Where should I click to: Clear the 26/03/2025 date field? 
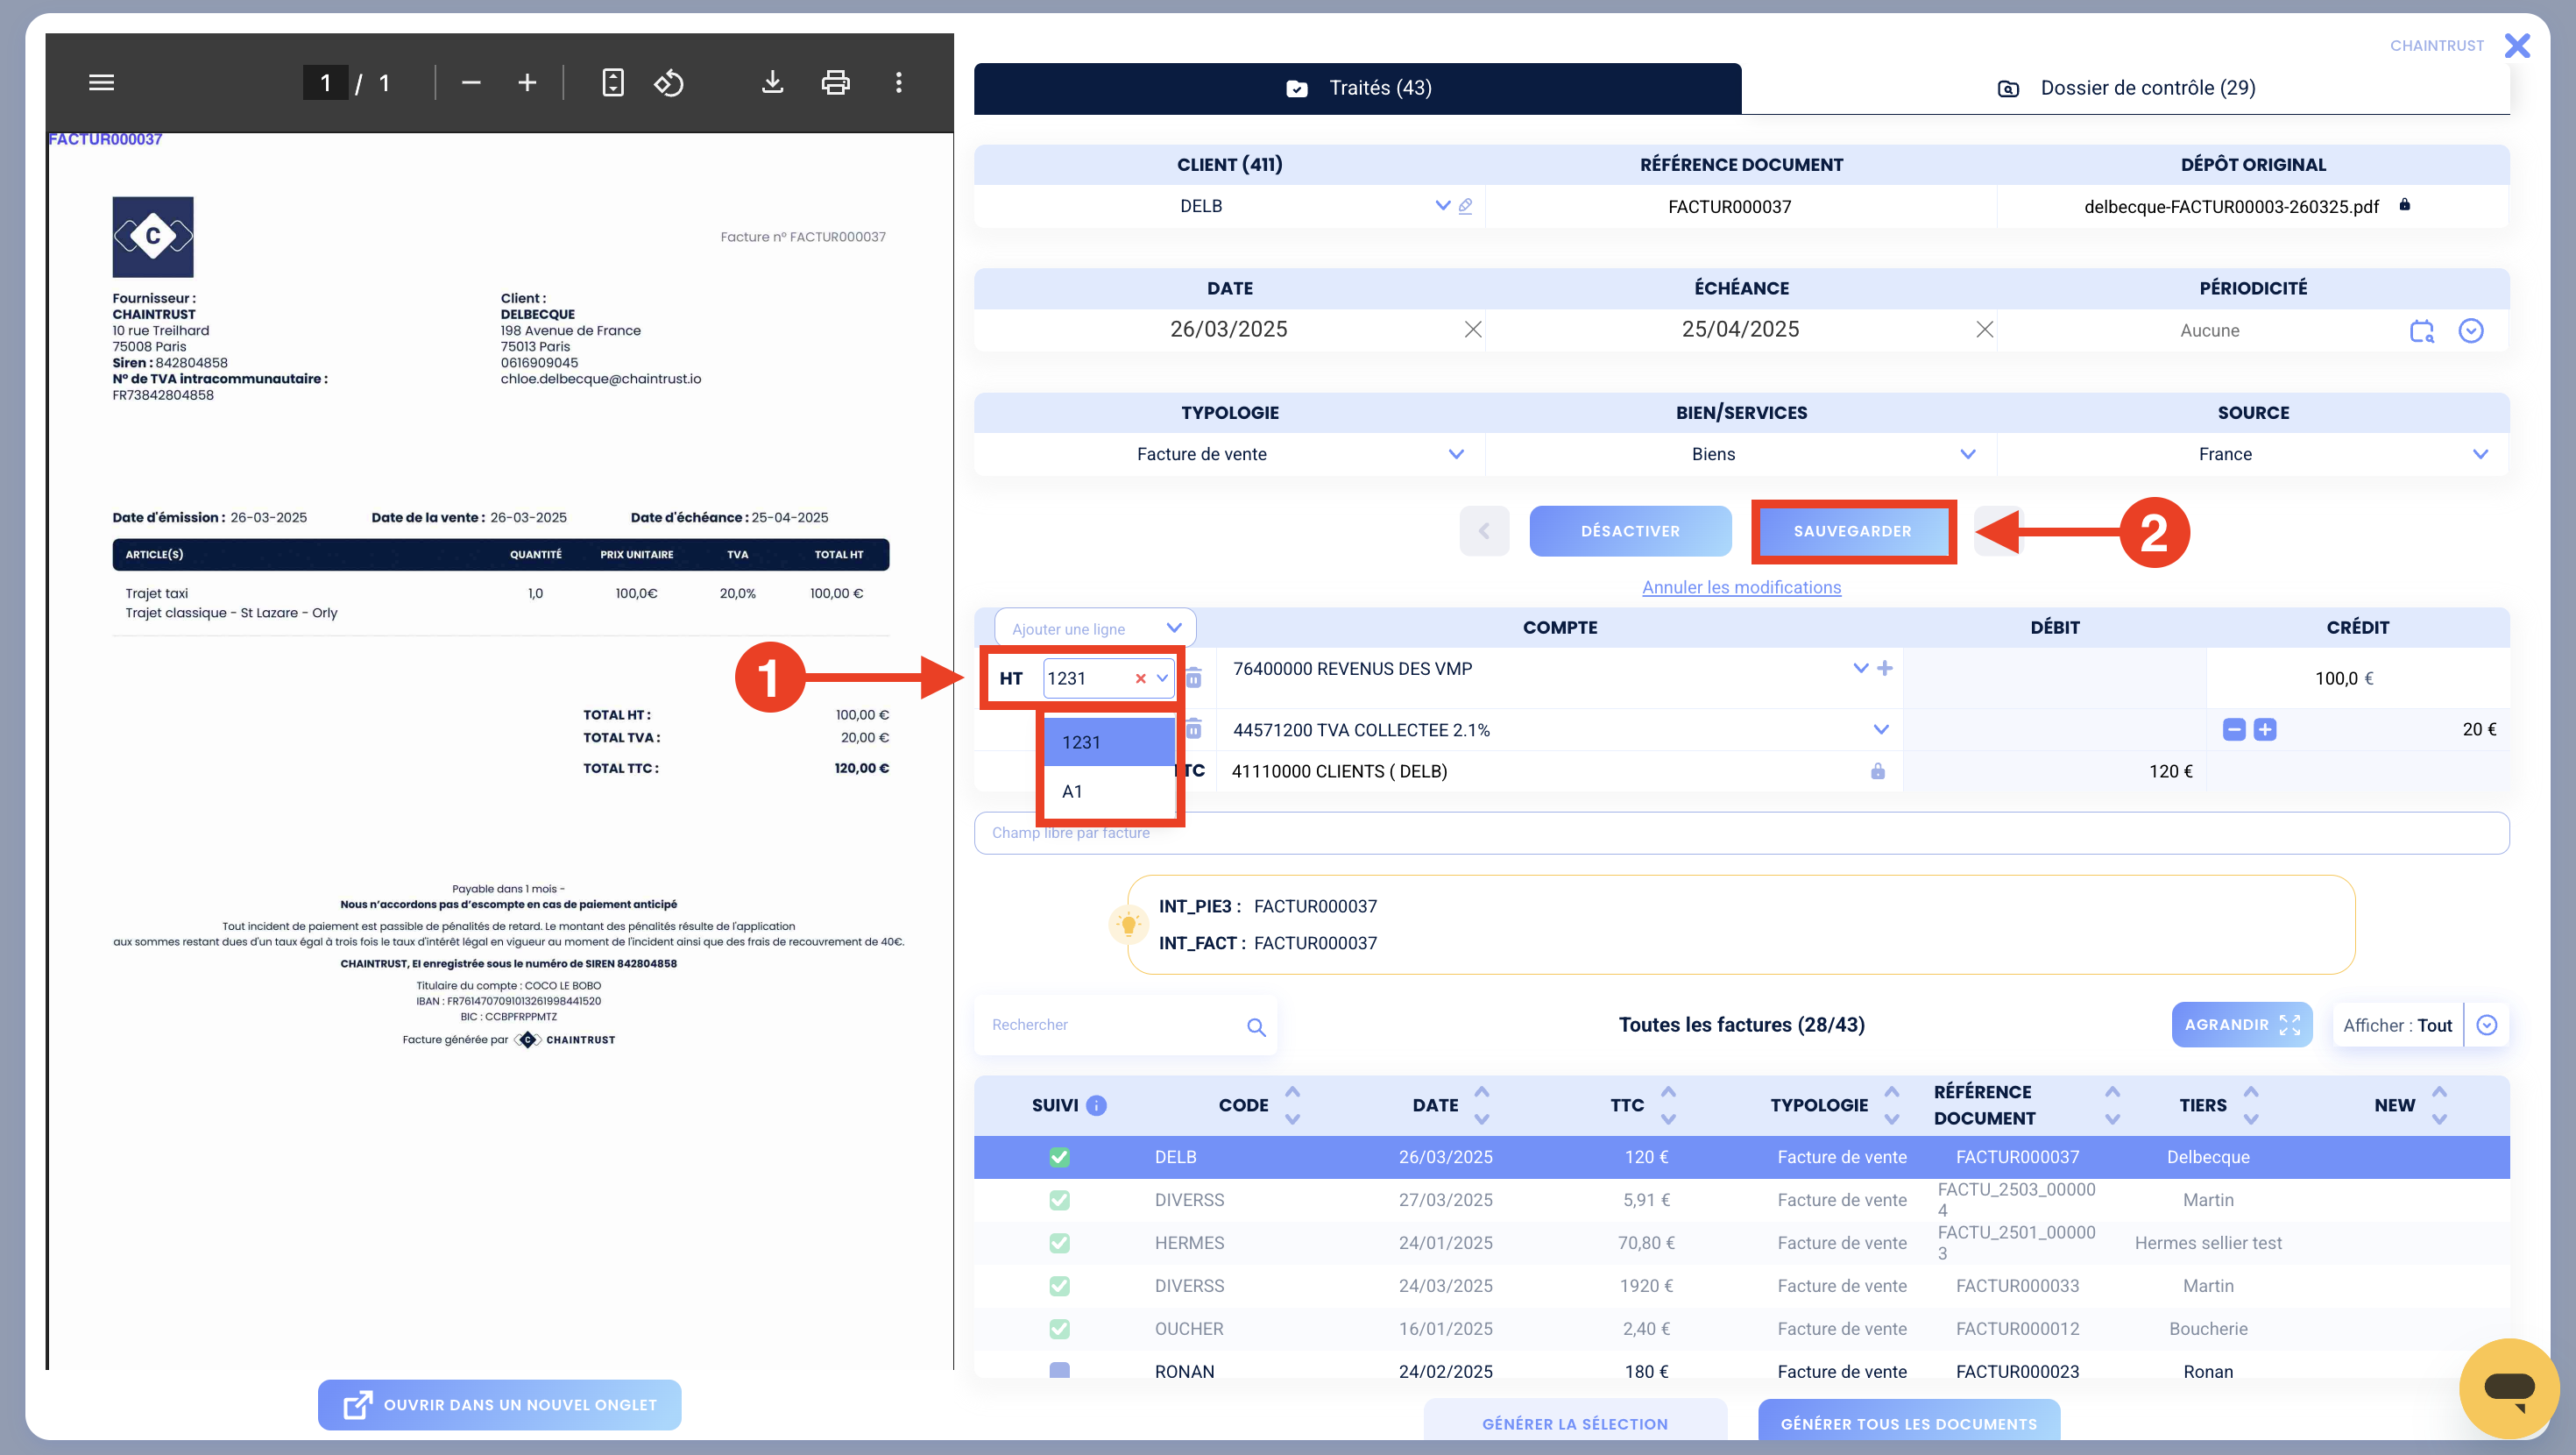tap(1473, 330)
